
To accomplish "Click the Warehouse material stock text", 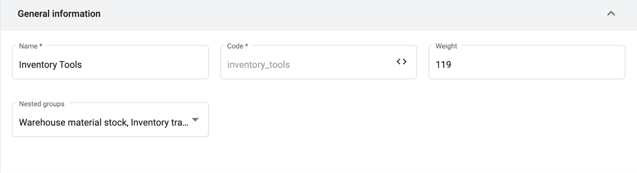I will [73, 122].
